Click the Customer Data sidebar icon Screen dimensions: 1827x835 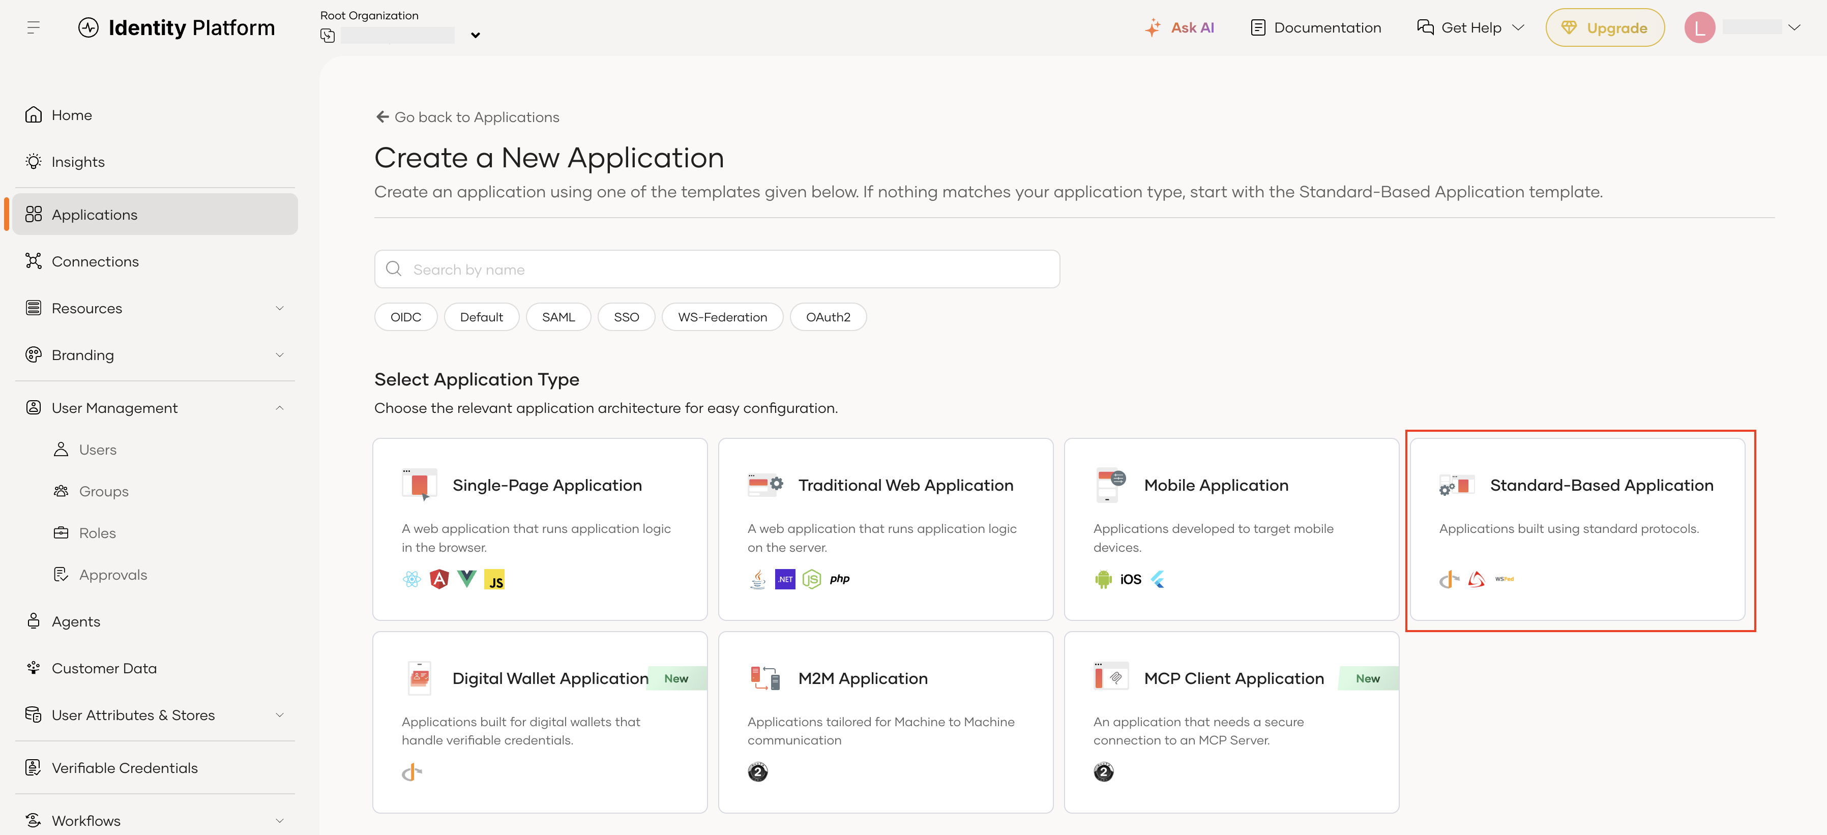34,668
